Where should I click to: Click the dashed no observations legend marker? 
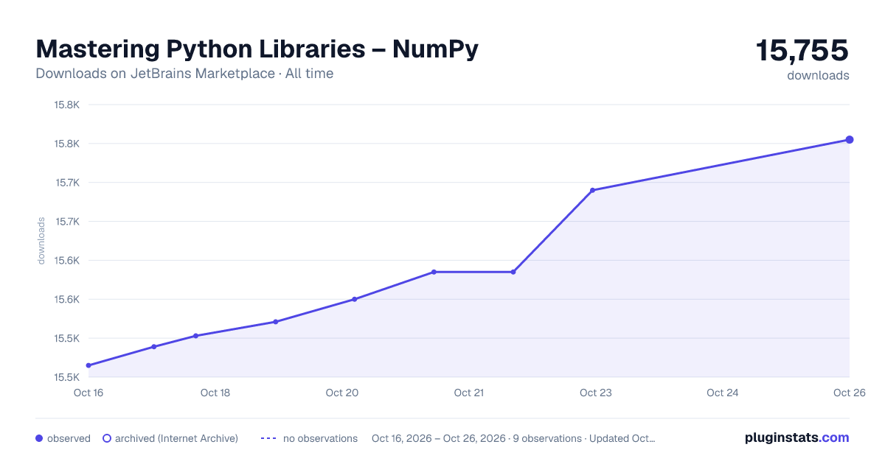268,438
